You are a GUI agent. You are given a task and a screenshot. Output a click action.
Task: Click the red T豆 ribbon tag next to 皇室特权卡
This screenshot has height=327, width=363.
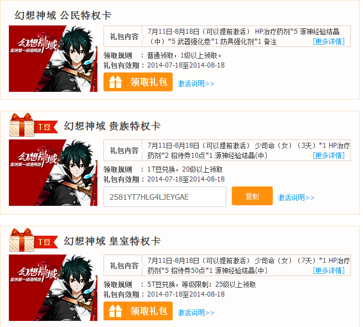point(46,242)
